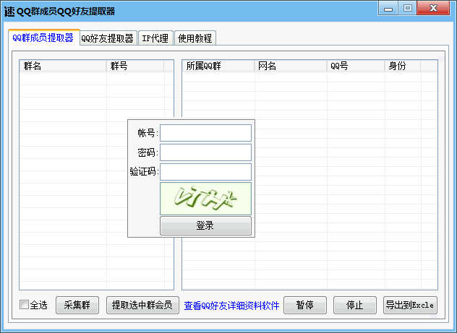Focus the 验证码 input field
This screenshot has width=457, height=333.
click(205, 172)
